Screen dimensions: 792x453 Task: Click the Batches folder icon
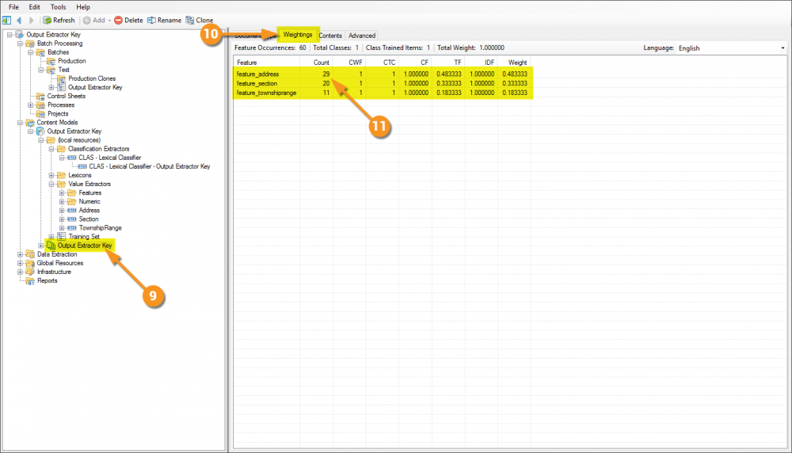coord(40,52)
